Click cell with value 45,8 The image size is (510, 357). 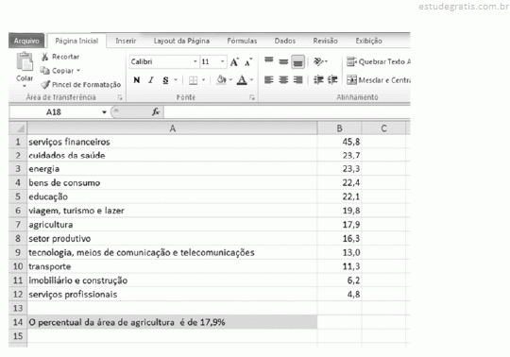coord(339,142)
